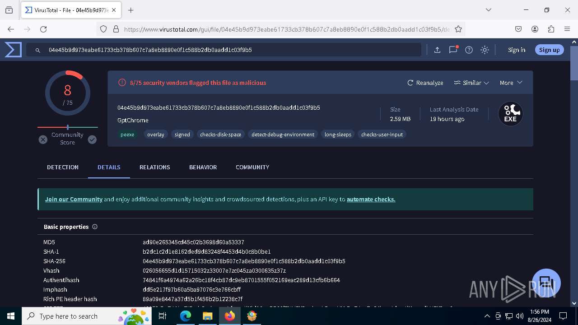Open the help question-mark icon
The image size is (578, 325).
pyautogui.click(x=469, y=50)
